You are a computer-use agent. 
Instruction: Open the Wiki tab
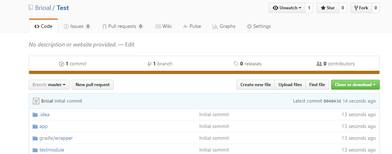(163, 26)
